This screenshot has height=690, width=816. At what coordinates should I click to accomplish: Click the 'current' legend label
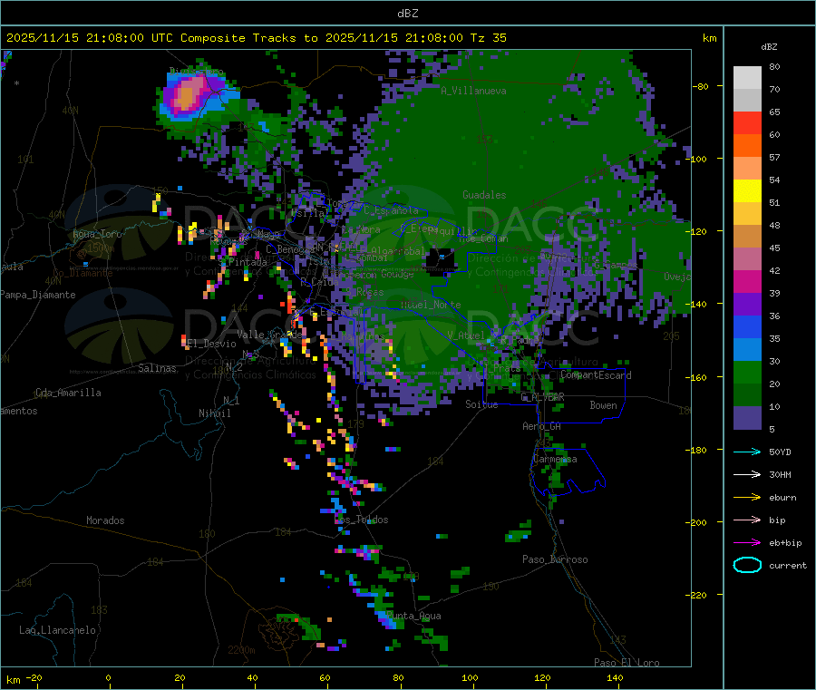788,566
